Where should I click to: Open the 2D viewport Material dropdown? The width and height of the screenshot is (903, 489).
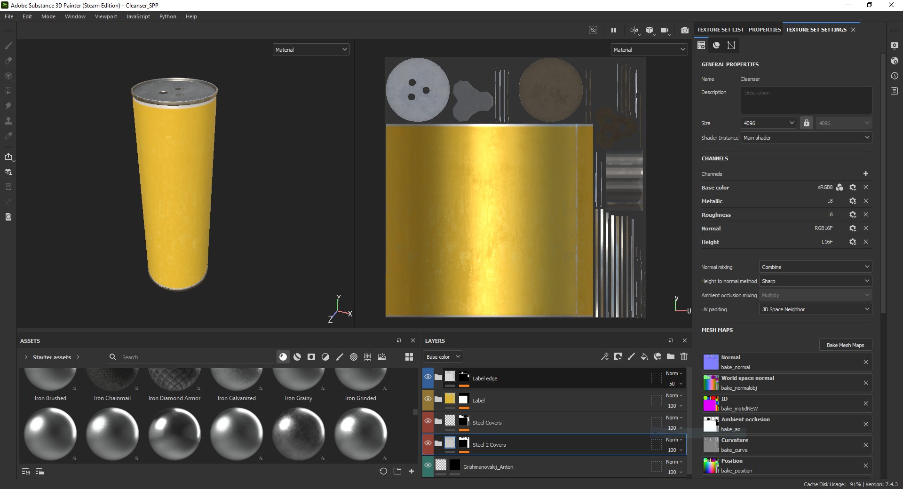coord(649,49)
